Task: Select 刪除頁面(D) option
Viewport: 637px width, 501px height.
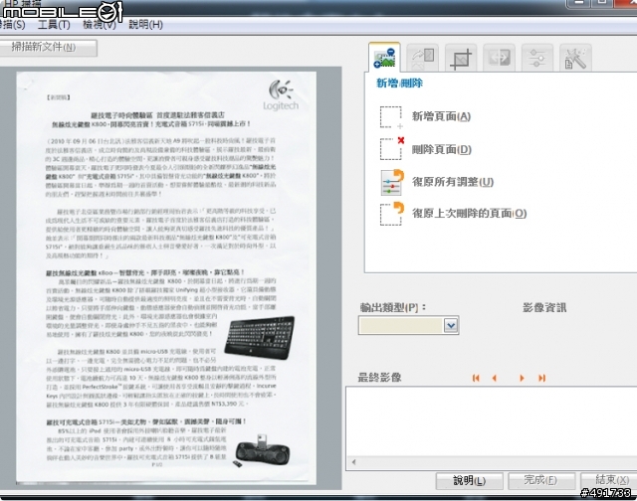Action: [442, 150]
